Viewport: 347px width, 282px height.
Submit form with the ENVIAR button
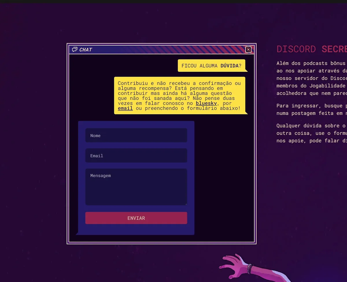pos(136,218)
